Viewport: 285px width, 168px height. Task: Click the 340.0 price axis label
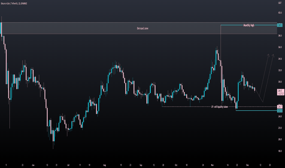[x=280, y=59]
